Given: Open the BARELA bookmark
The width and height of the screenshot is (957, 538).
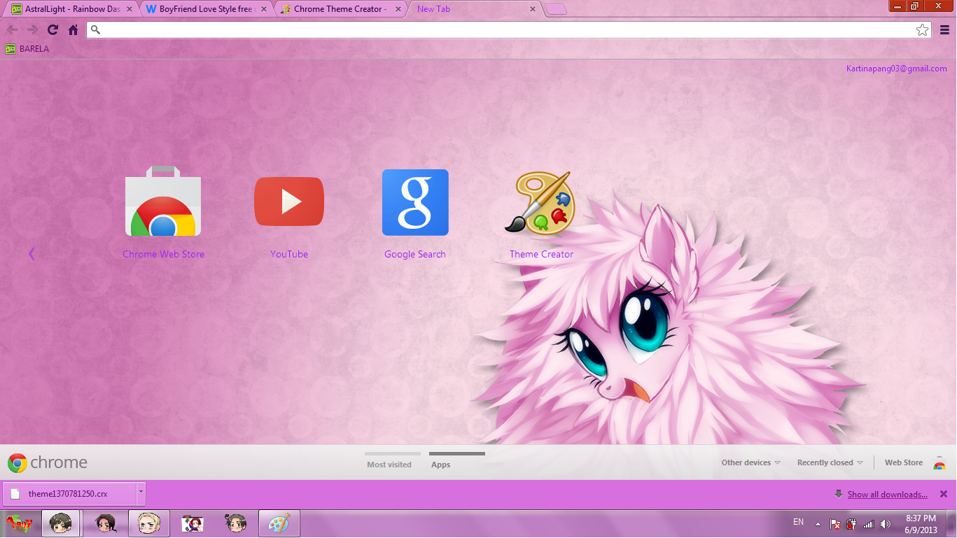Looking at the screenshot, I should coord(27,48).
